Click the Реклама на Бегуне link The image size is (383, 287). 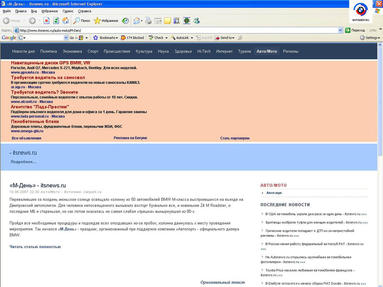(x=130, y=138)
